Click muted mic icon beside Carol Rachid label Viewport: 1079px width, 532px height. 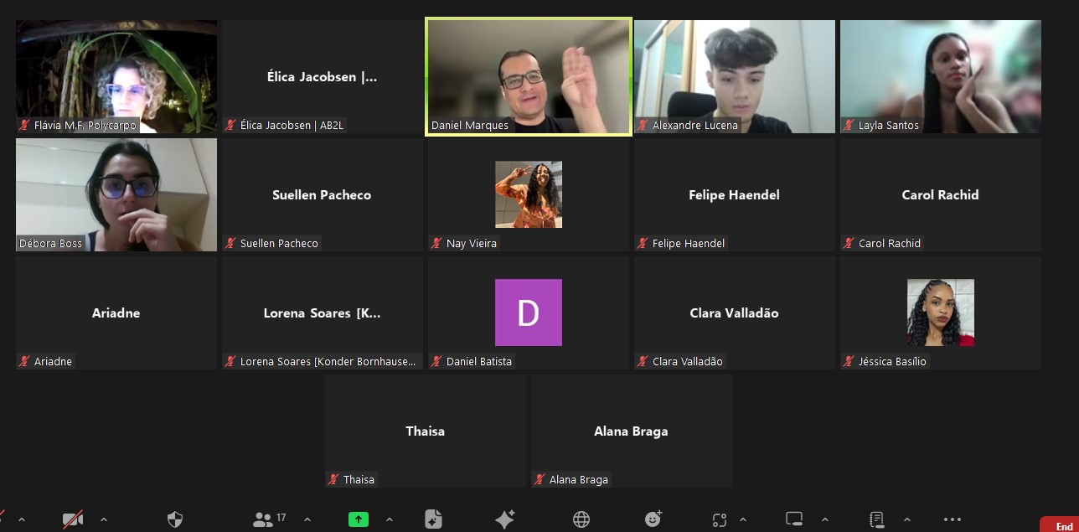point(849,244)
